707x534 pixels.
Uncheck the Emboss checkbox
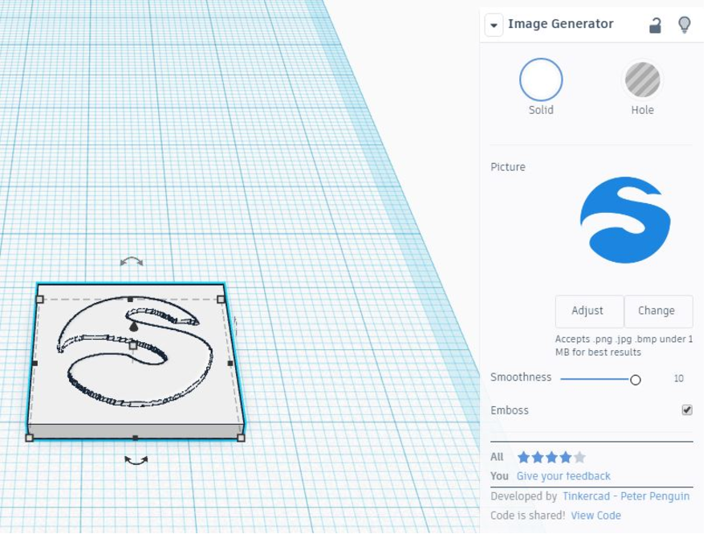tap(687, 410)
